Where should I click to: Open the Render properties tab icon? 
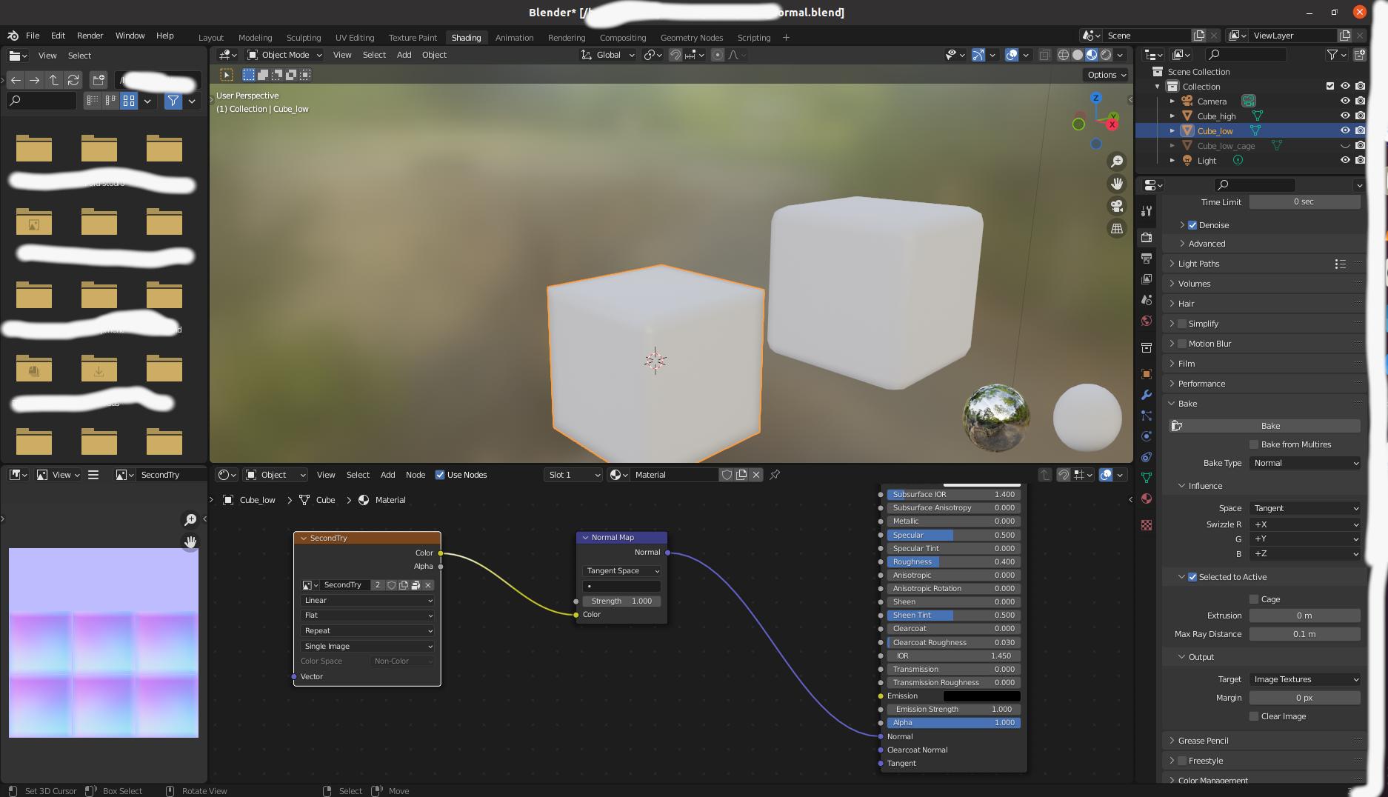coord(1147,237)
